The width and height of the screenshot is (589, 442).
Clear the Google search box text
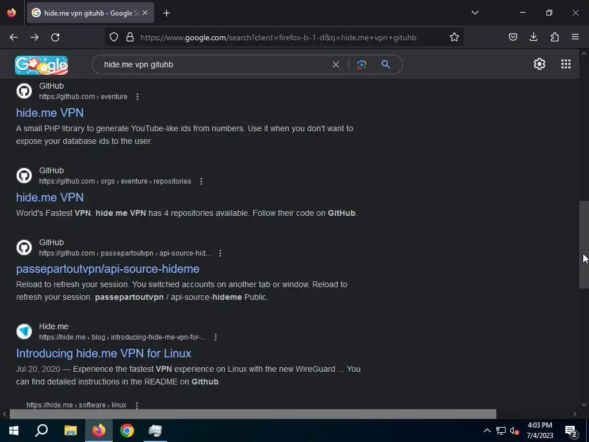[x=336, y=64]
